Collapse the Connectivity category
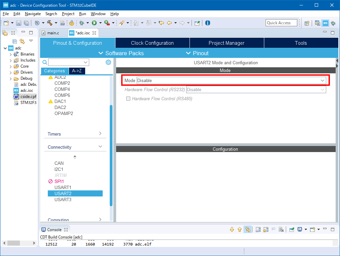 pyautogui.click(x=100, y=147)
